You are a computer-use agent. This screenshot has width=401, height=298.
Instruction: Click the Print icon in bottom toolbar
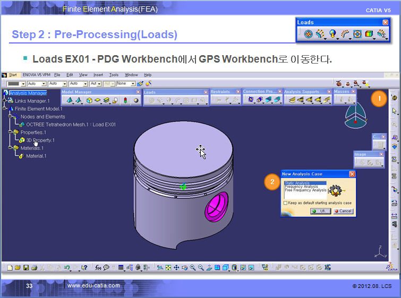point(34,268)
